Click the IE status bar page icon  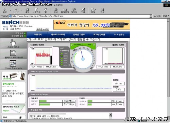point(2,121)
